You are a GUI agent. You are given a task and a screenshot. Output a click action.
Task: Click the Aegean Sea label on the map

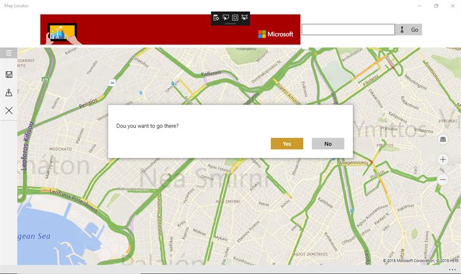point(34,237)
